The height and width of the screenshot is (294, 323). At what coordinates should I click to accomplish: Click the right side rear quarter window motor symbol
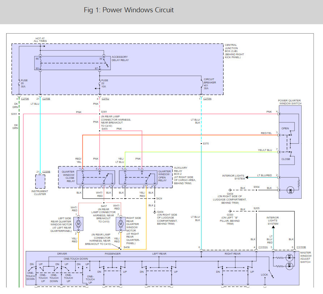[x=120, y=224]
